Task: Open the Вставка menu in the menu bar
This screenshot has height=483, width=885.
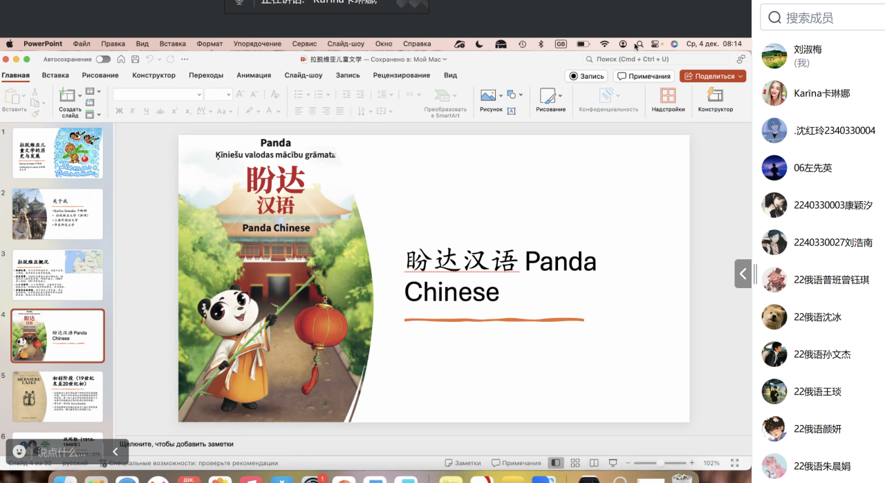Action: click(x=173, y=44)
